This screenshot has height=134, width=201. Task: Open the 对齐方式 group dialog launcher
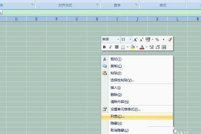pos(97,4)
